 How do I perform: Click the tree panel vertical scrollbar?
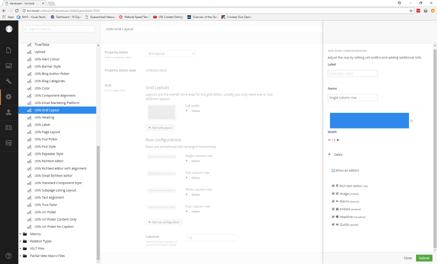click(98, 203)
